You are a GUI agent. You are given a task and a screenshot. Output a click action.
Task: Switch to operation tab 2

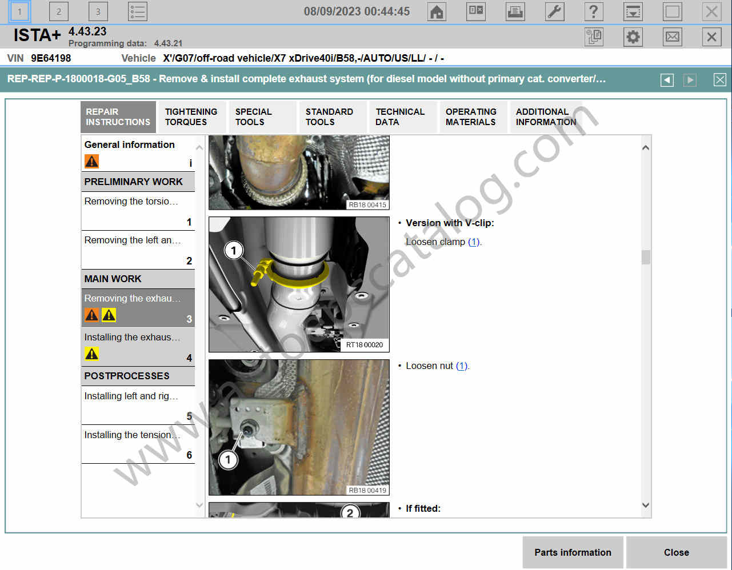(x=58, y=11)
